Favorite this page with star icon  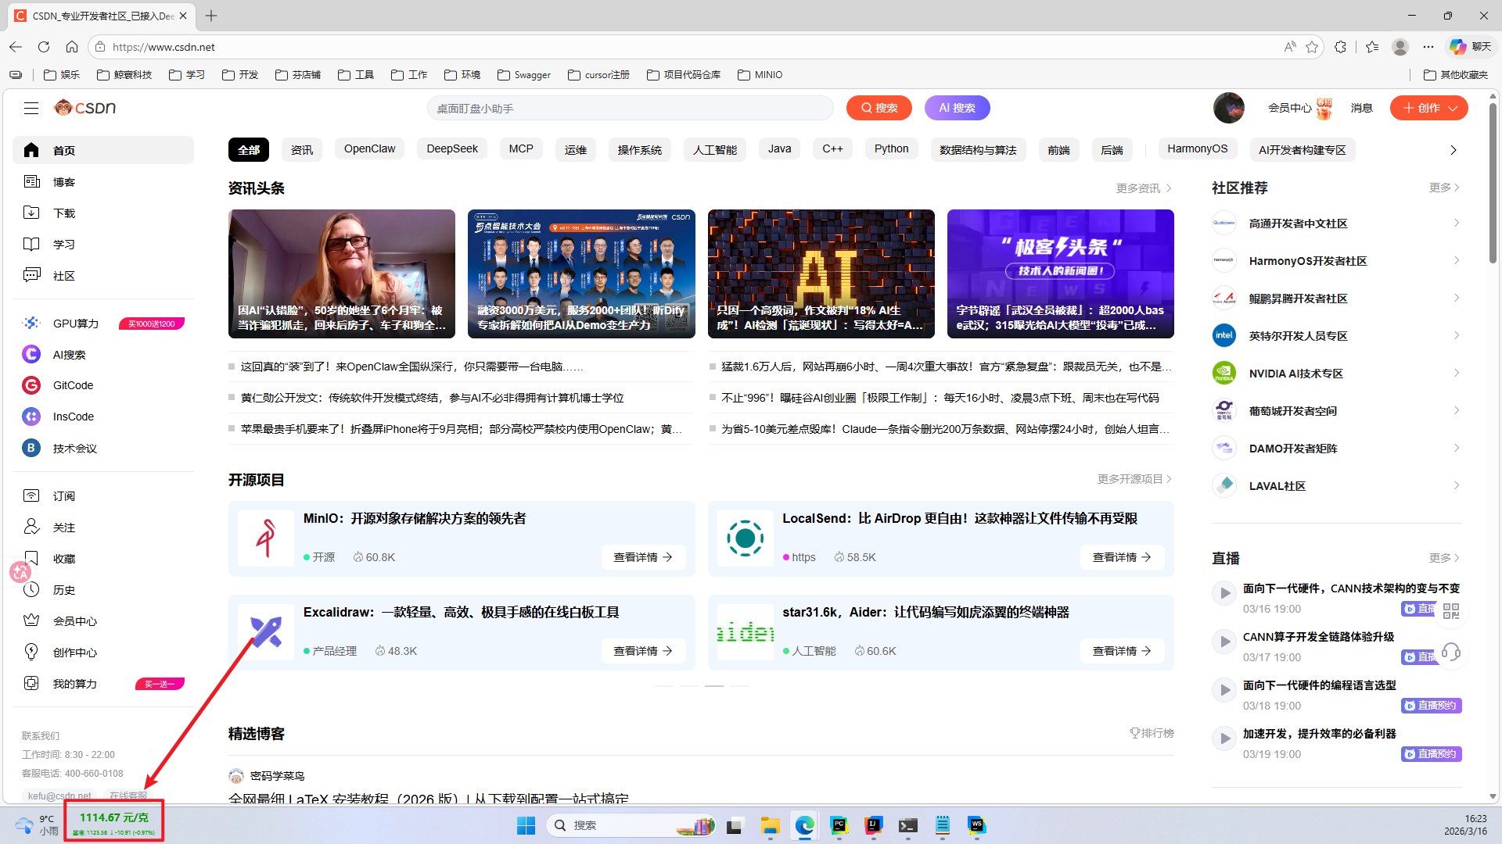[x=1312, y=47]
